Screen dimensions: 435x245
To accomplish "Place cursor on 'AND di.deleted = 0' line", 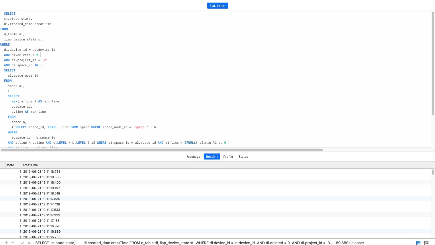I will (x=21, y=55).
